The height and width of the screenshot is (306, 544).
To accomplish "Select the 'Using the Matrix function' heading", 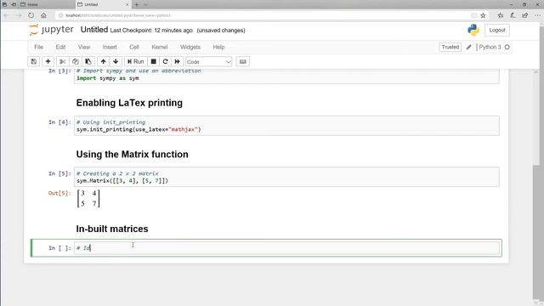I will tap(133, 155).
